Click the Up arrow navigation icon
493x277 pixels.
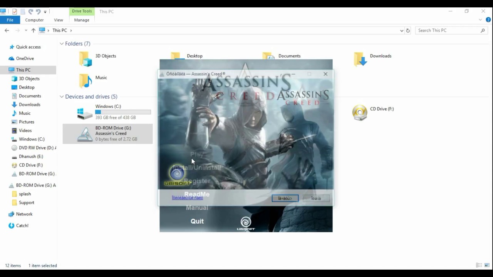(34, 30)
